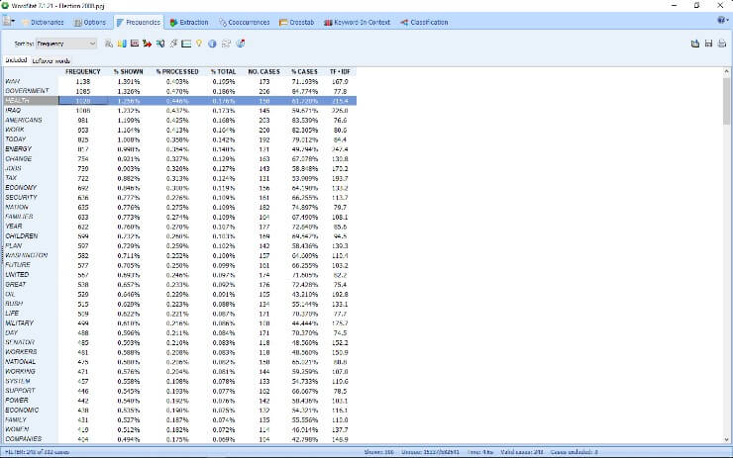The height and width of the screenshot is (458, 733).
Task: Save the frequency table with the disk icon
Action: point(708,44)
